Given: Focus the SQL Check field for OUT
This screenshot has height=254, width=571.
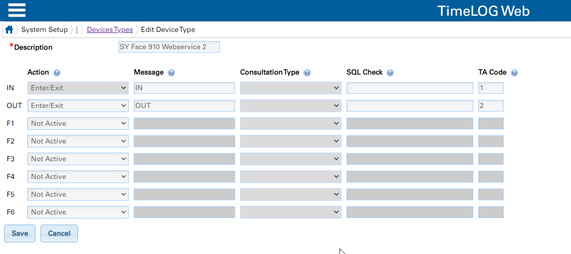Looking at the screenshot, I should (x=410, y=105).
